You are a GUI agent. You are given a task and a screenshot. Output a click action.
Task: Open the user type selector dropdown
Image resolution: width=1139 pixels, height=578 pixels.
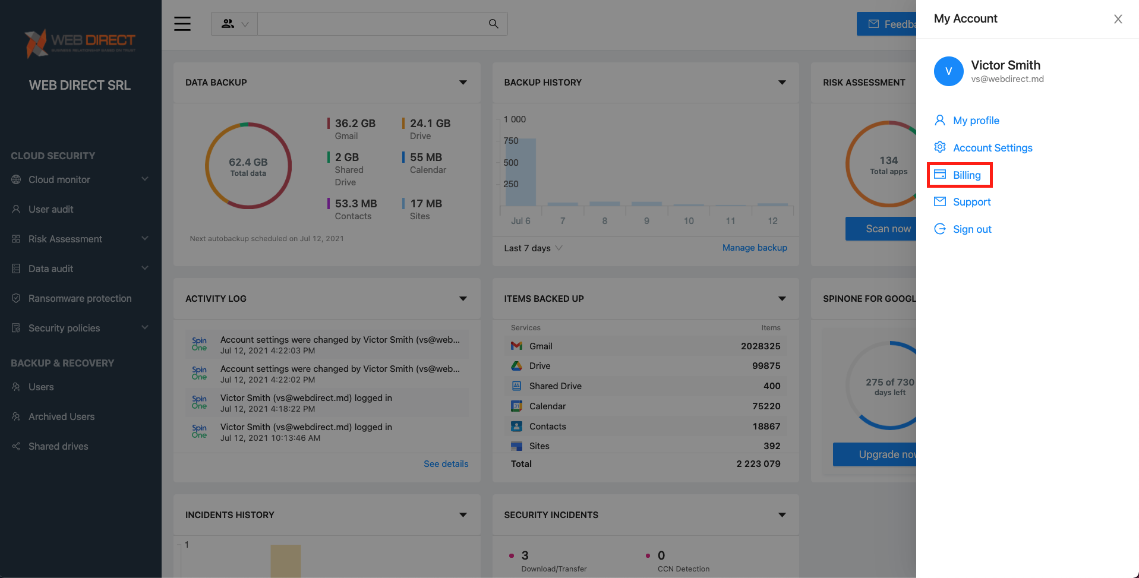point(235,24)
